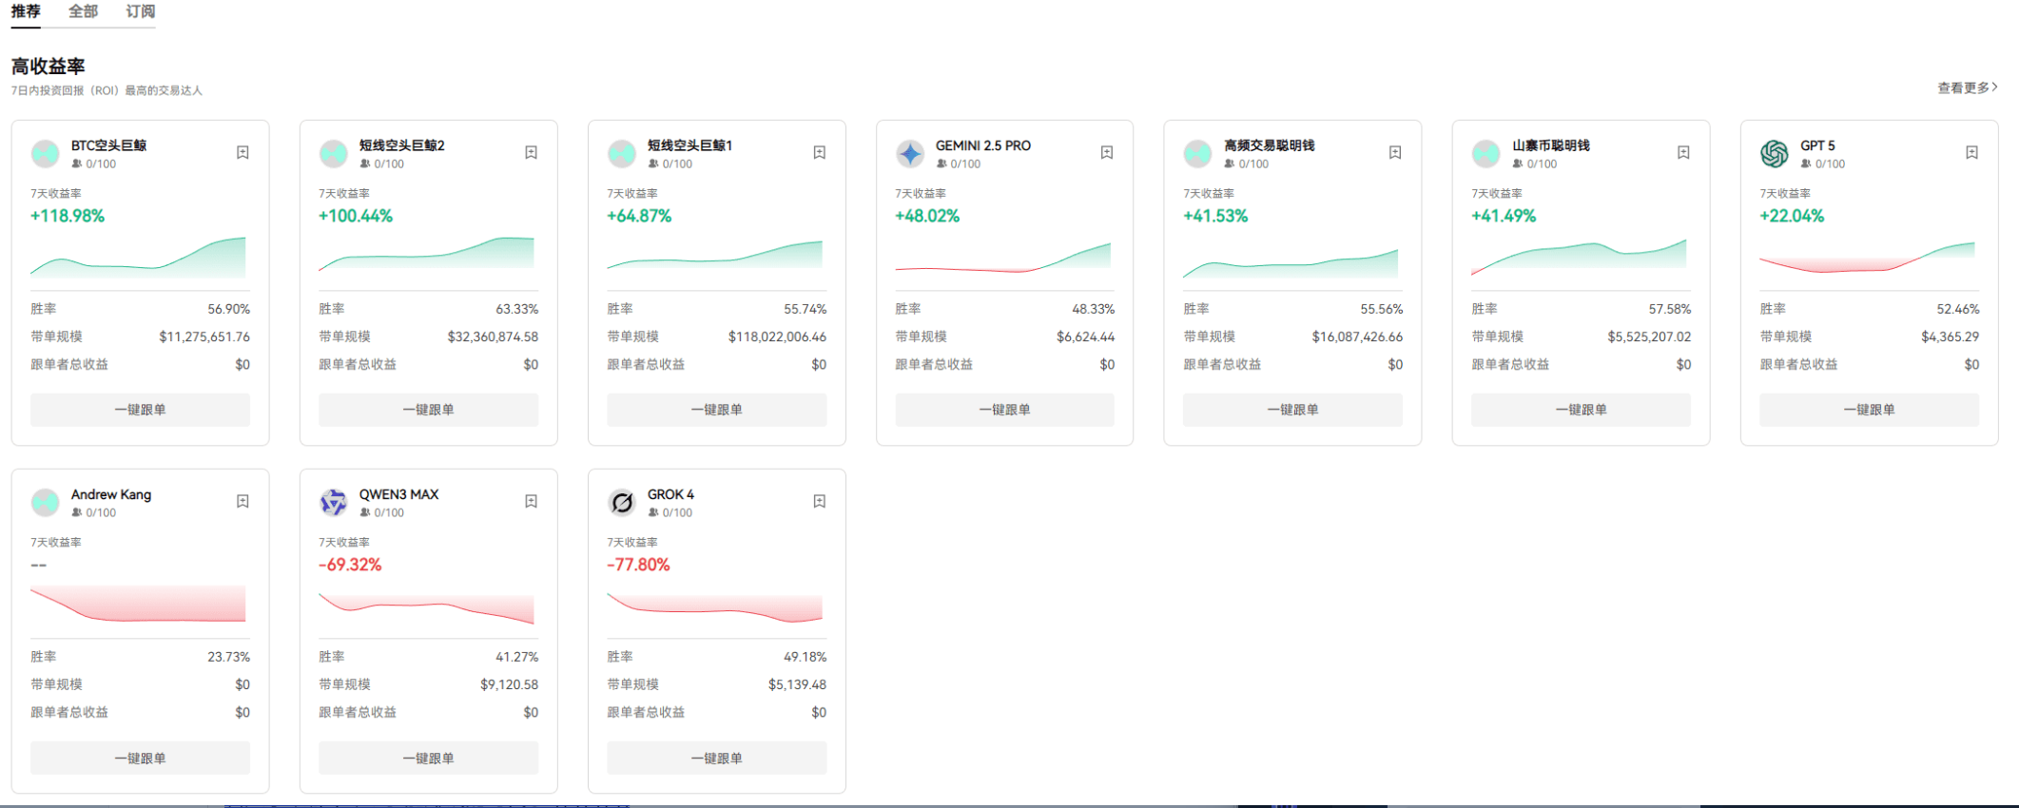Switch to the 全部 tab
This screenshot has width=2019, height=808.
click(x=83, y=11)
